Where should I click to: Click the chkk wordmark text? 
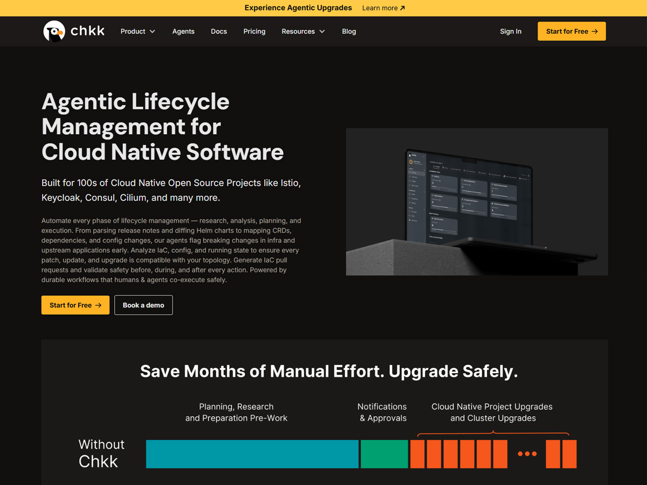[x=87, y=31]
